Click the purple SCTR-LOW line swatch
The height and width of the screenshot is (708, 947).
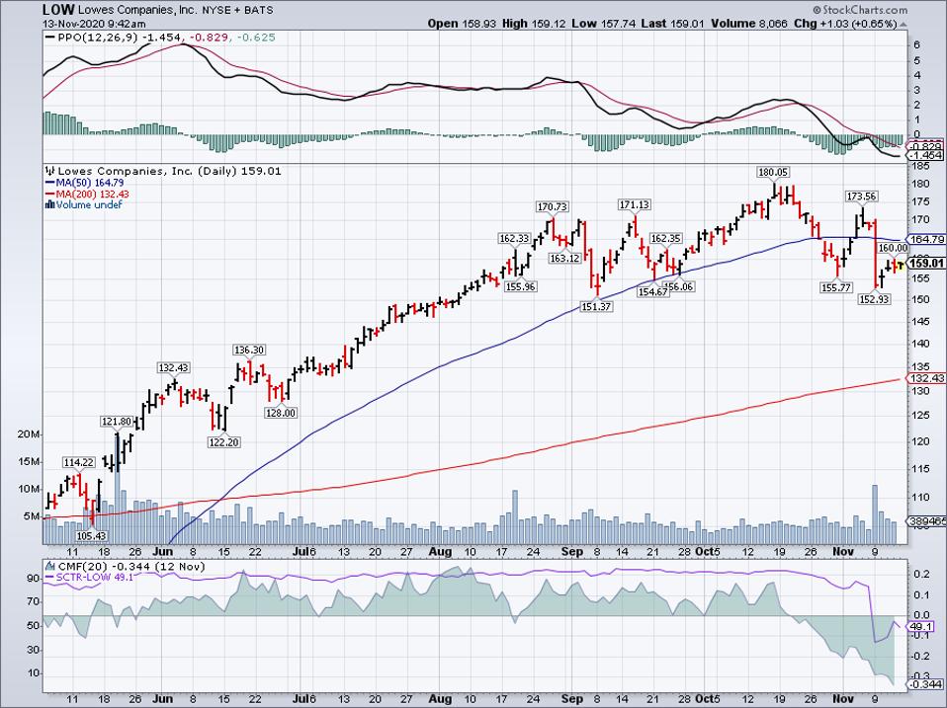click(48, 578)
